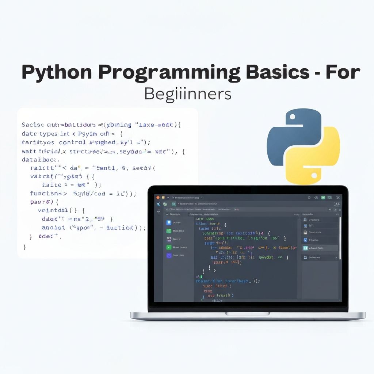Click the green toolbar icon at top right
Screen dimensions: 374x374
click(x=323, y=197)
